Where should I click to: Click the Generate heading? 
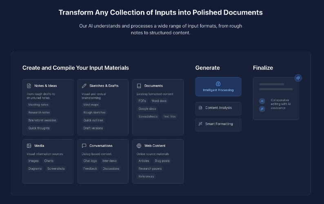(207, 68)
